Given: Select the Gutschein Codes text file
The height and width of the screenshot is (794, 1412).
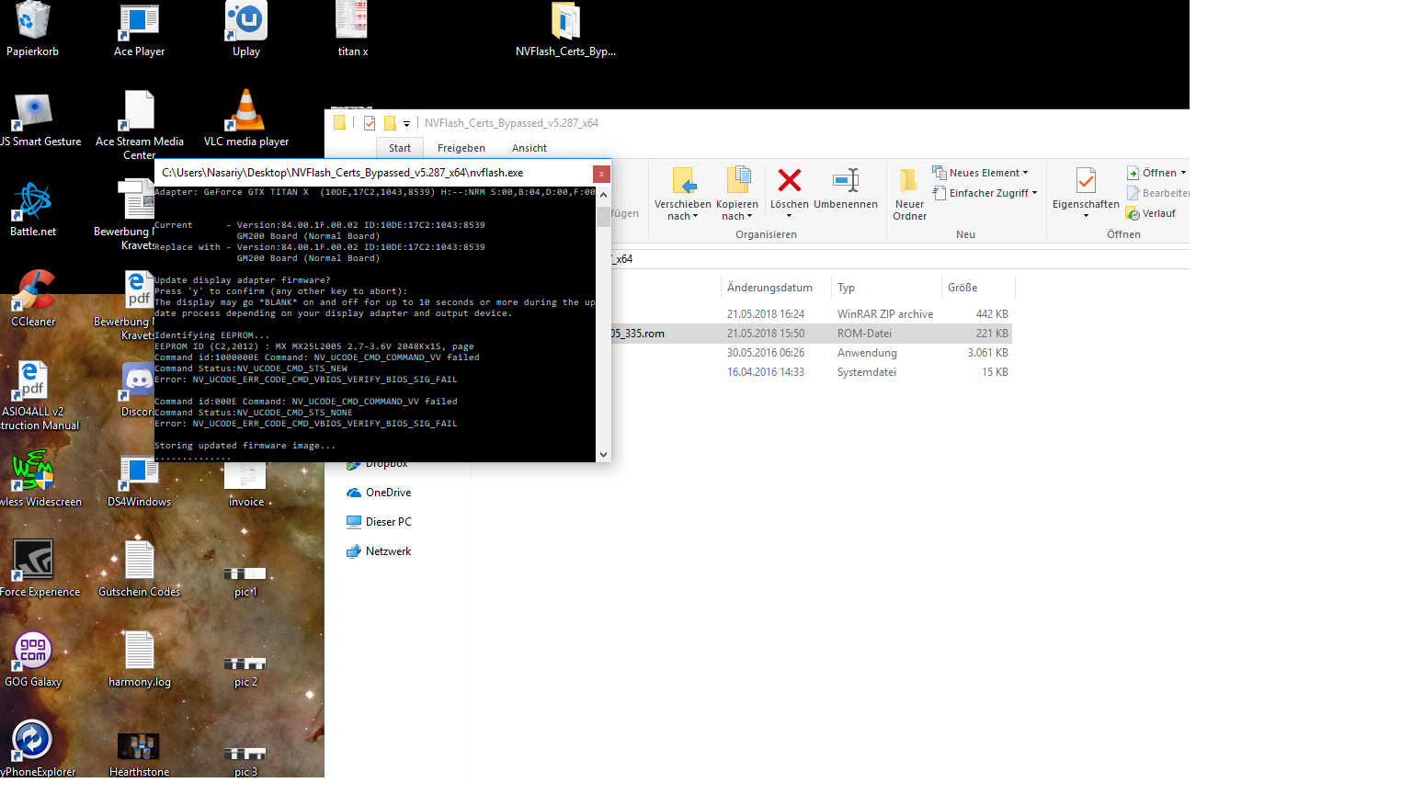Looking at the screenshot, I should point(139,568).
